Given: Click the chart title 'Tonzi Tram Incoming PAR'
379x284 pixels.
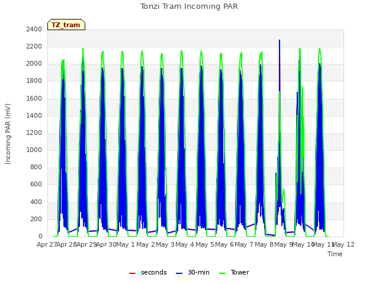Looking at the screenshot, I should tap(189, 7).
